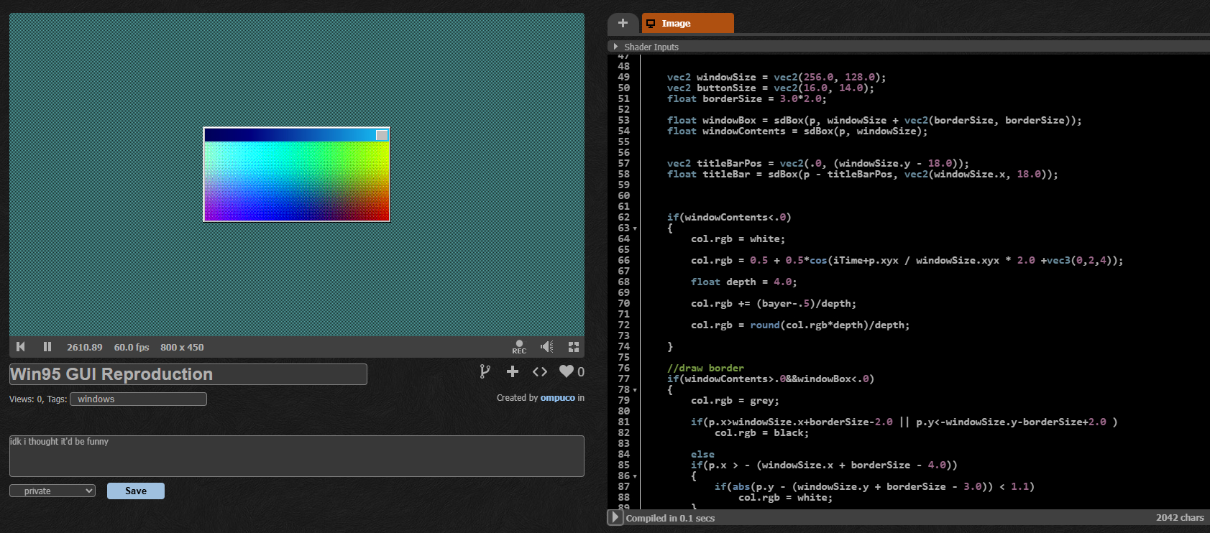Mute the shader audio

coord(547,347)
